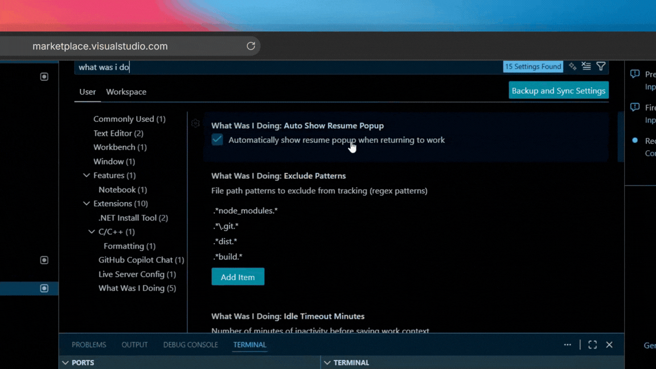Image resolution: width=656 pixels, height=369 pixels.
Task: Click the top sidebar panel icon
Action: coord(44,76)
